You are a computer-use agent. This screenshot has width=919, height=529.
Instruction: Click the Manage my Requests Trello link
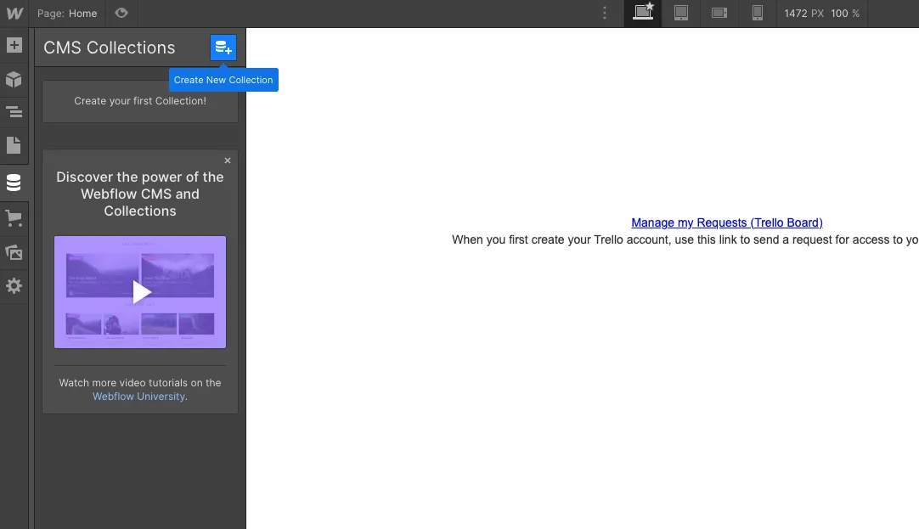click(x=727, y=222)
